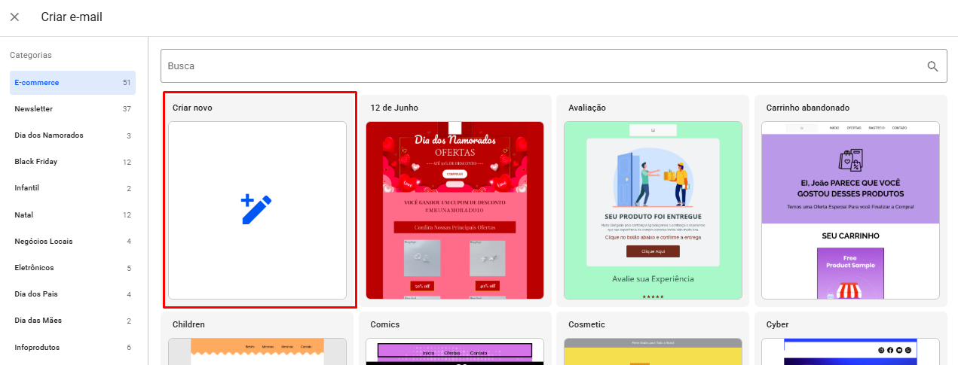958x365 pixels.
Task: Open the Newsletter category
Action: [x=72, y=109]
